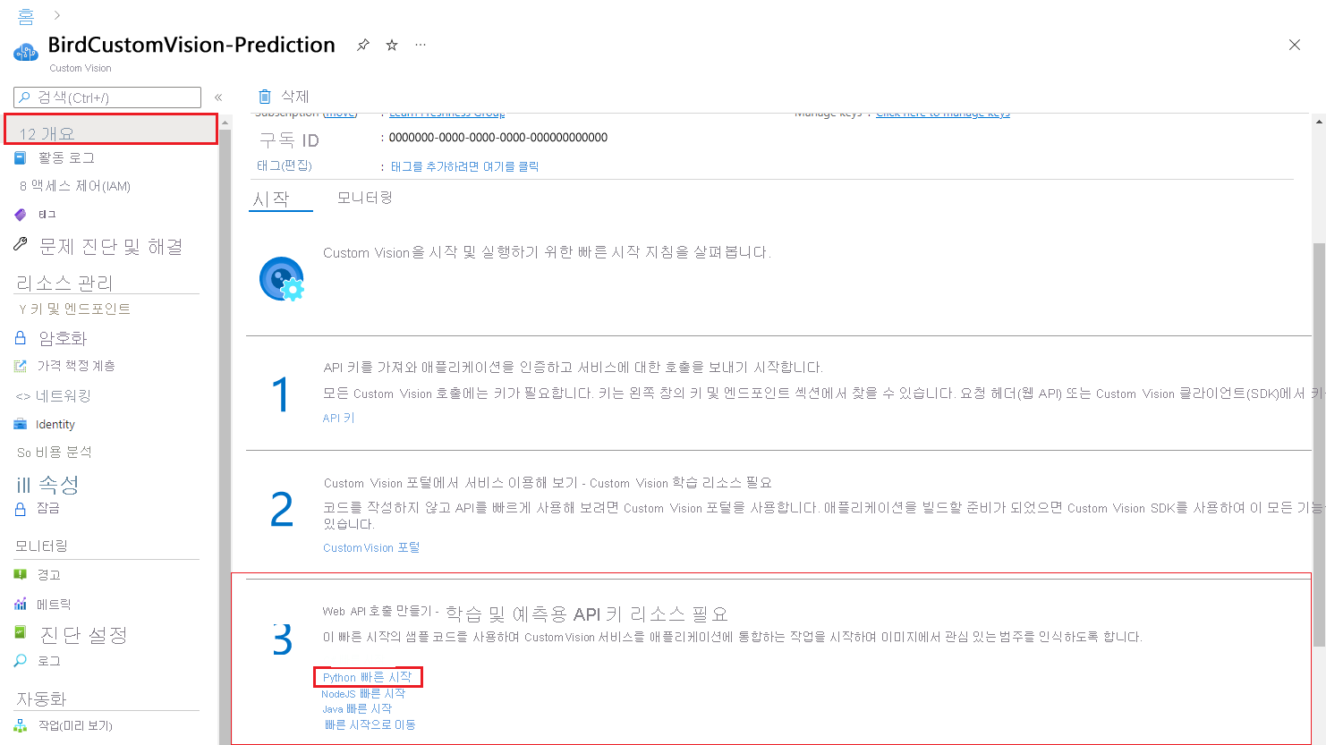Click the 홈 breadcrumb link

pos(26,16)
